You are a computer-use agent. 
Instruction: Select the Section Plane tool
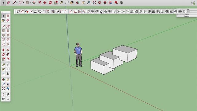coord(8,99)
